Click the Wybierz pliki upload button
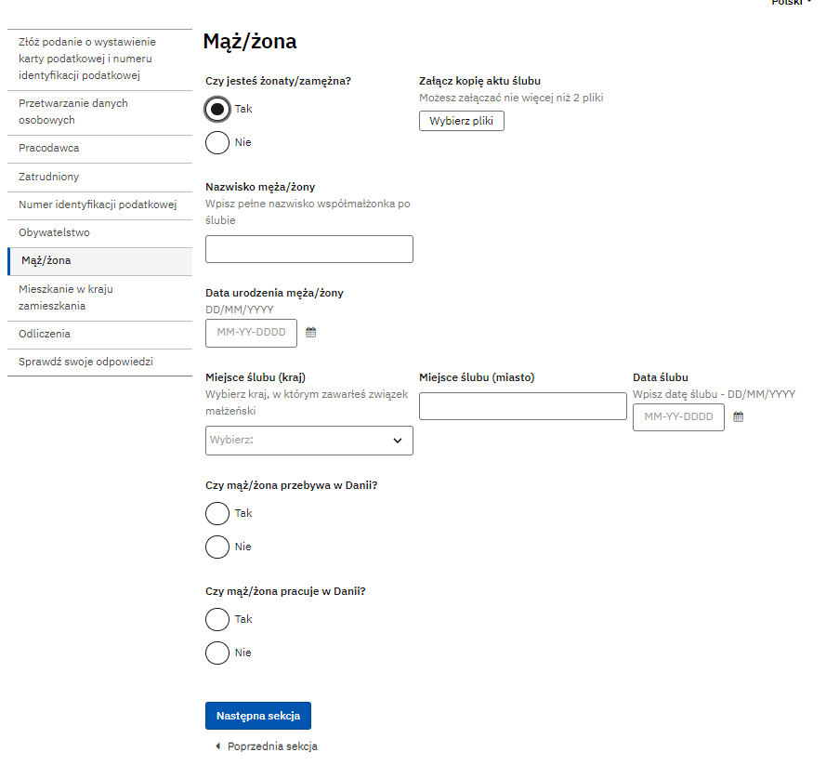This screenshot has width=826, height=765. click(462, 121)
